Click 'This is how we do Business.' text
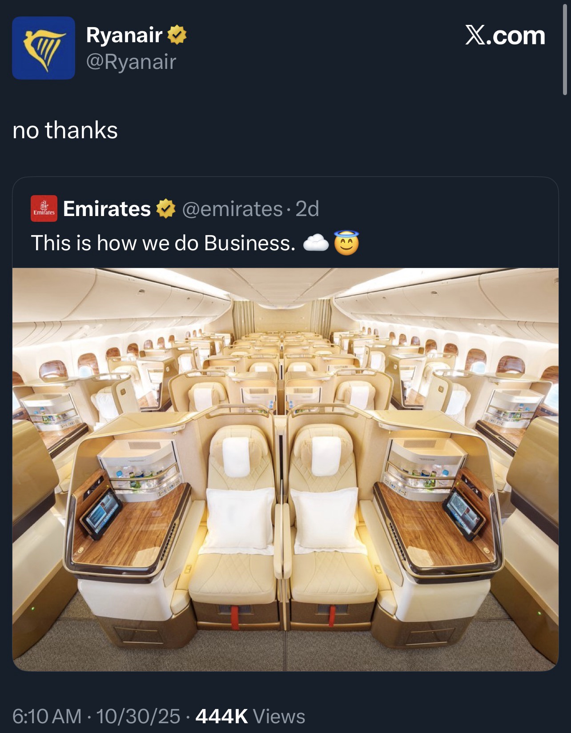Viewport: 571px width, 733px height. [x=163, y=243]
